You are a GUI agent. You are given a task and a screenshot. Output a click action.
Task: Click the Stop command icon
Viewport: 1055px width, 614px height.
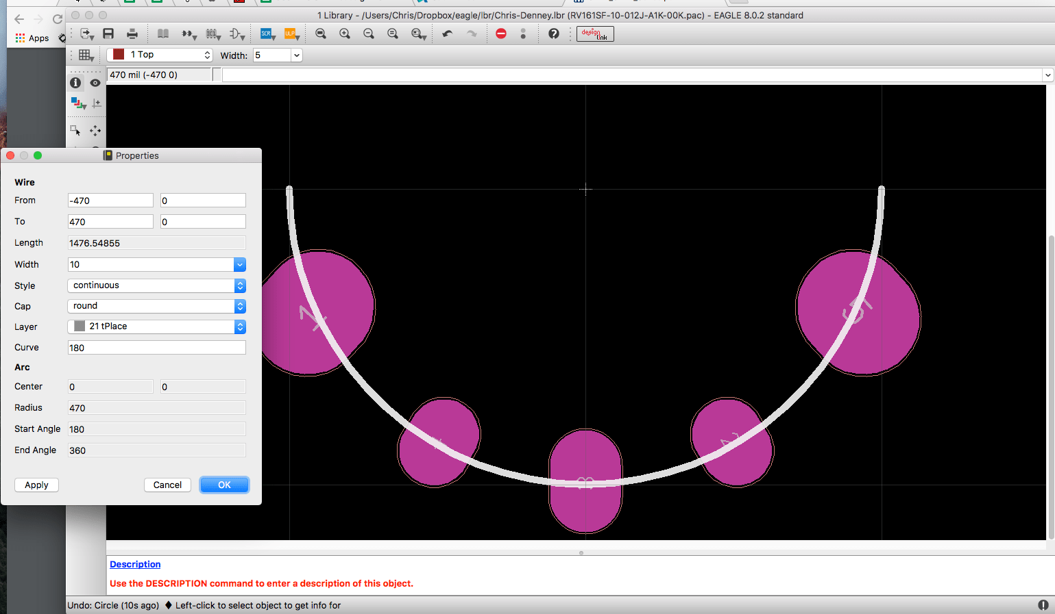[500, 33]
